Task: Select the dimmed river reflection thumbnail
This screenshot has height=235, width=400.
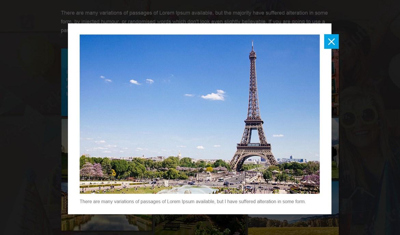Action: click(x=107, y=222)
